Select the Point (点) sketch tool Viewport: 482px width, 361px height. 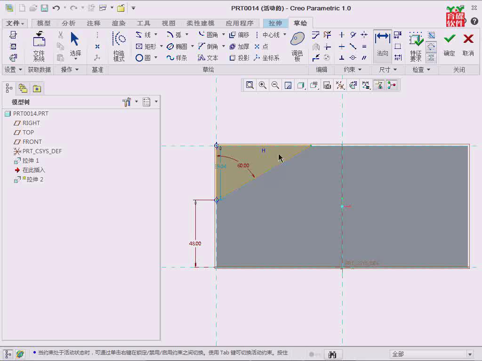(x=261, y=47)
